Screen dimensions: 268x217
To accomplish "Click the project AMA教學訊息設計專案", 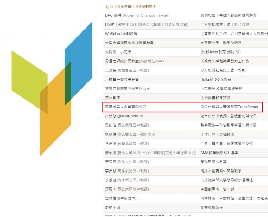I will [x=219, y=153].
